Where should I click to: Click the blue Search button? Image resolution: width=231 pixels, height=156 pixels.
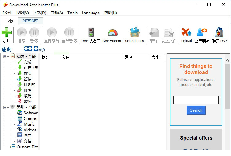[x=196, y=110]
